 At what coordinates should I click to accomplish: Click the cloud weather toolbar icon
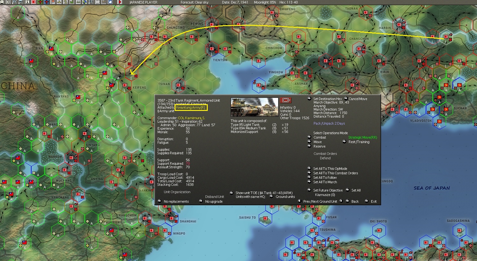coord(110,2)
